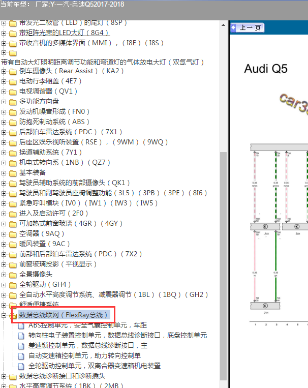
Task: Click the document icon of 转向柱电子装置控制单元 entry
Action: coord(21,336)
